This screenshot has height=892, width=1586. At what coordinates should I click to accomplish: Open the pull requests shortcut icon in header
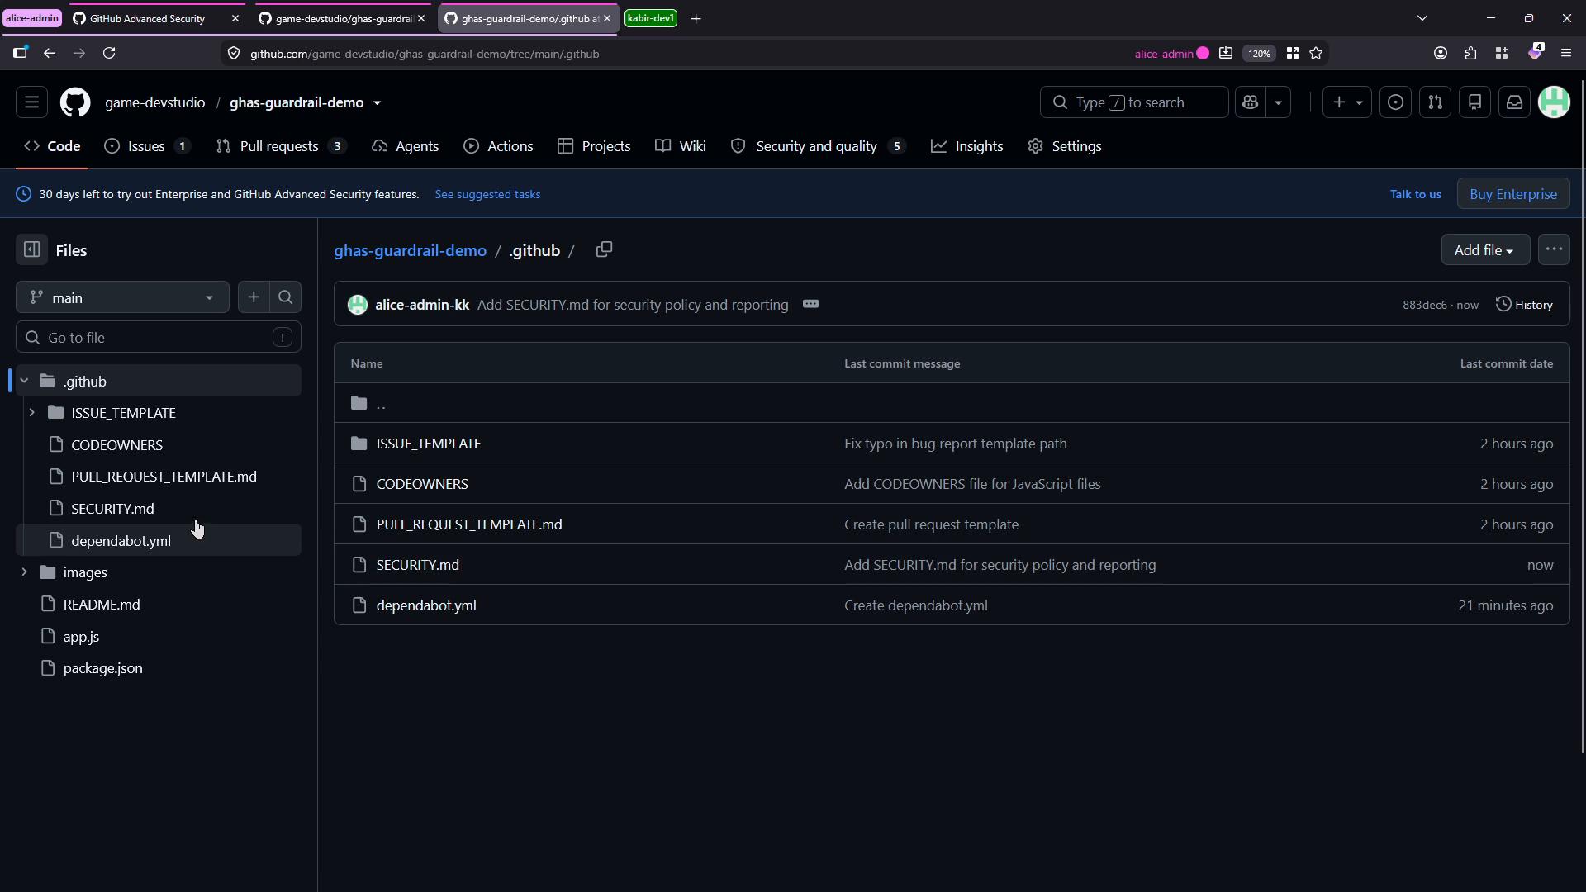pyautogui.click(x=1435, y=102)
